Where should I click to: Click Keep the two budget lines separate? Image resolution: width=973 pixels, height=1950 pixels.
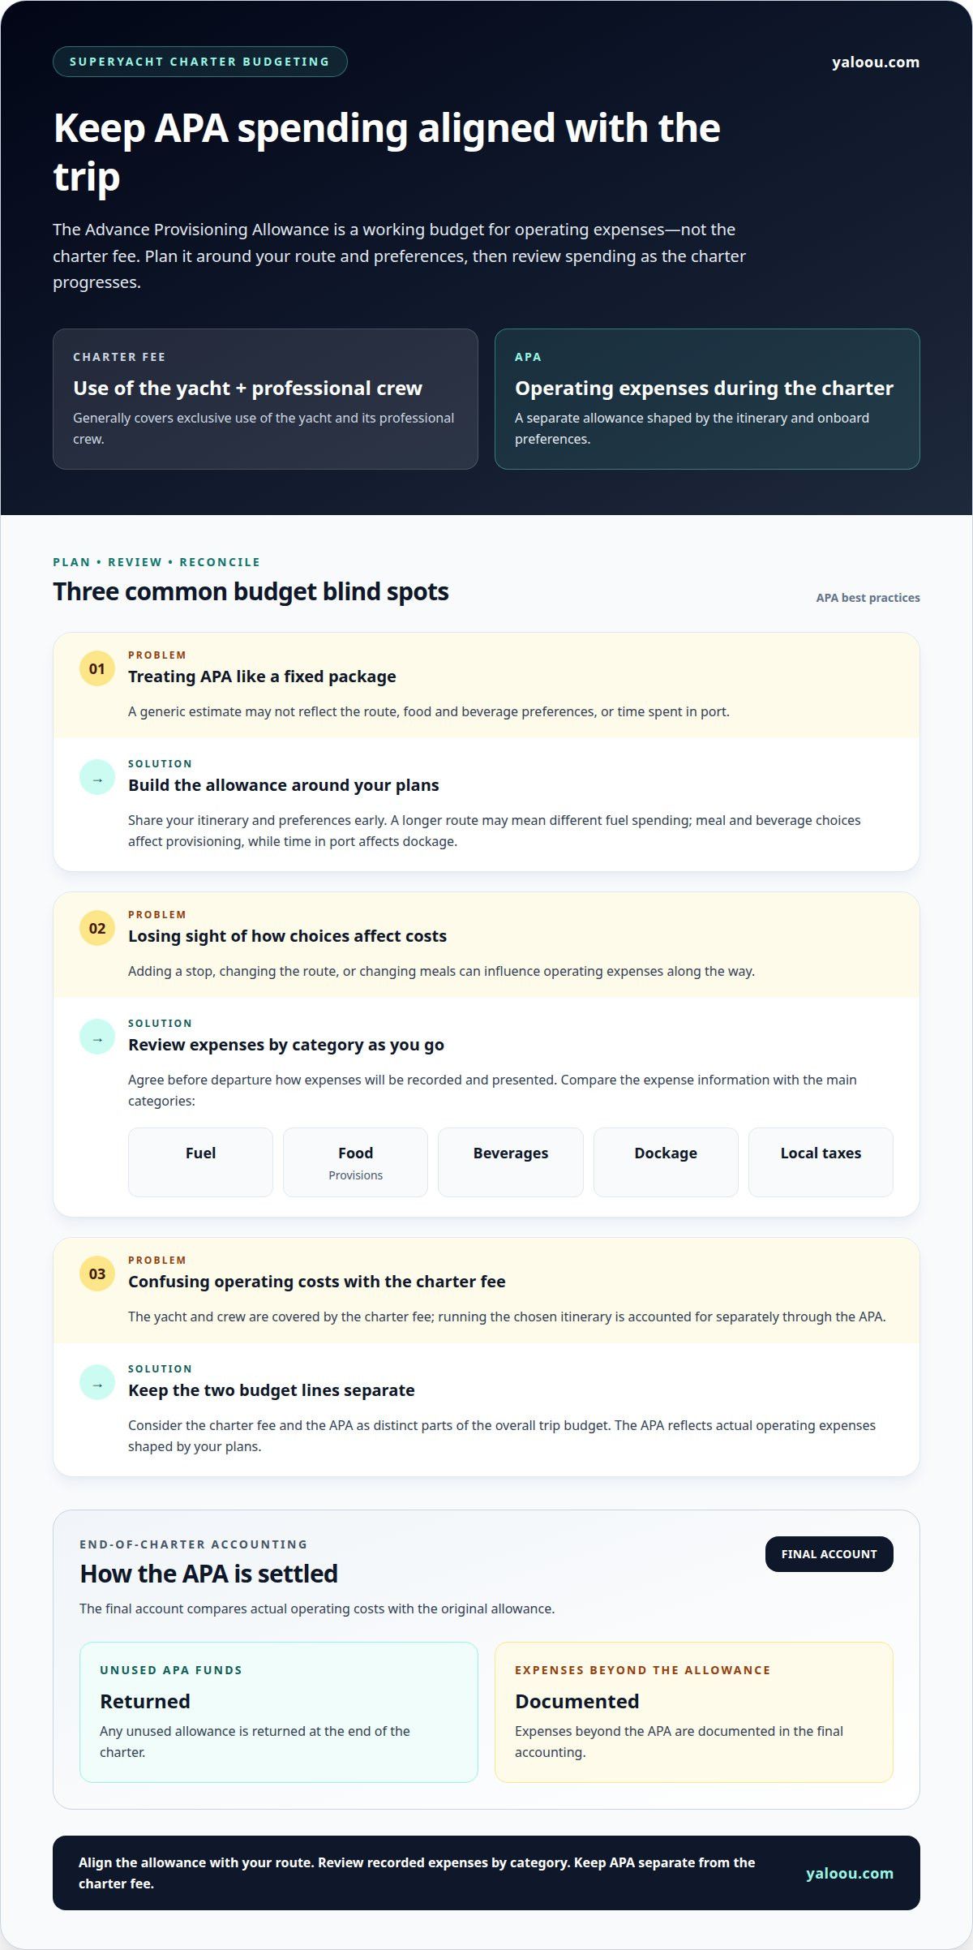coord(271,1390)
